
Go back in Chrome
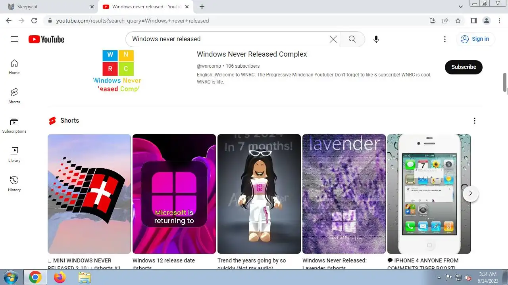(9, 21)
